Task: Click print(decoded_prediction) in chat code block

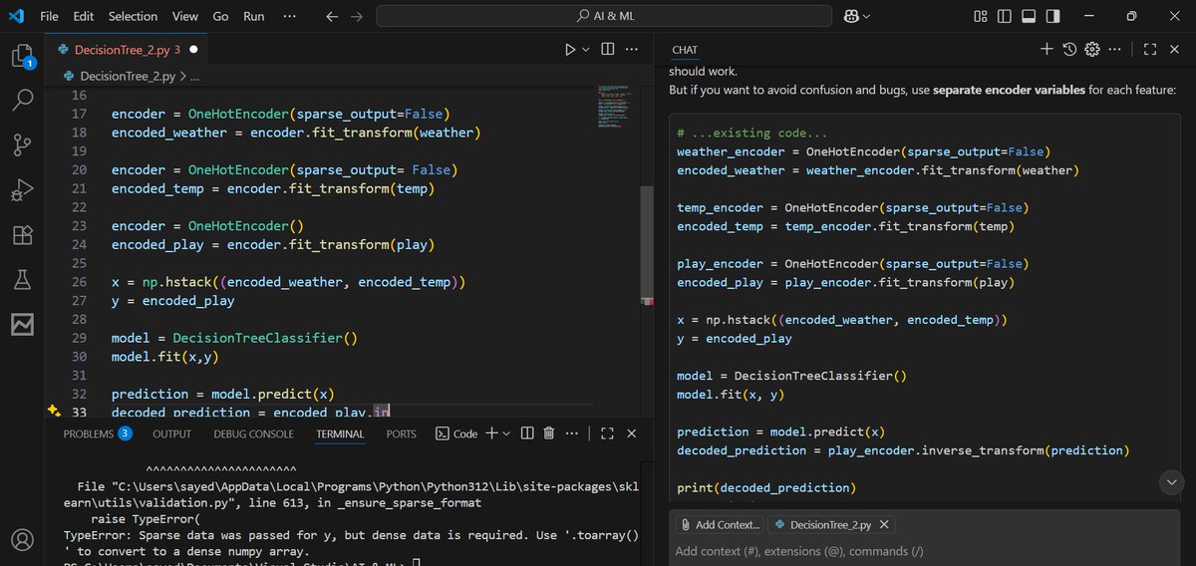Action: [764, 487]
